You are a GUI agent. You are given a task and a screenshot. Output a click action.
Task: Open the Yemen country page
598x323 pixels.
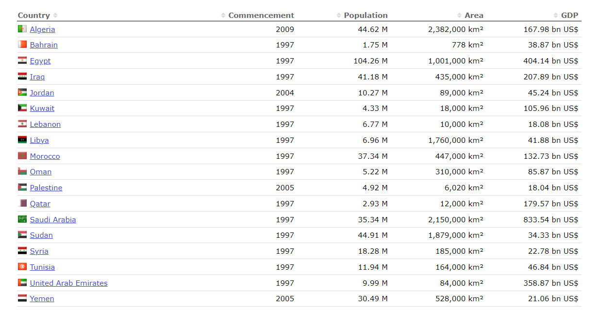pos(42,299)
